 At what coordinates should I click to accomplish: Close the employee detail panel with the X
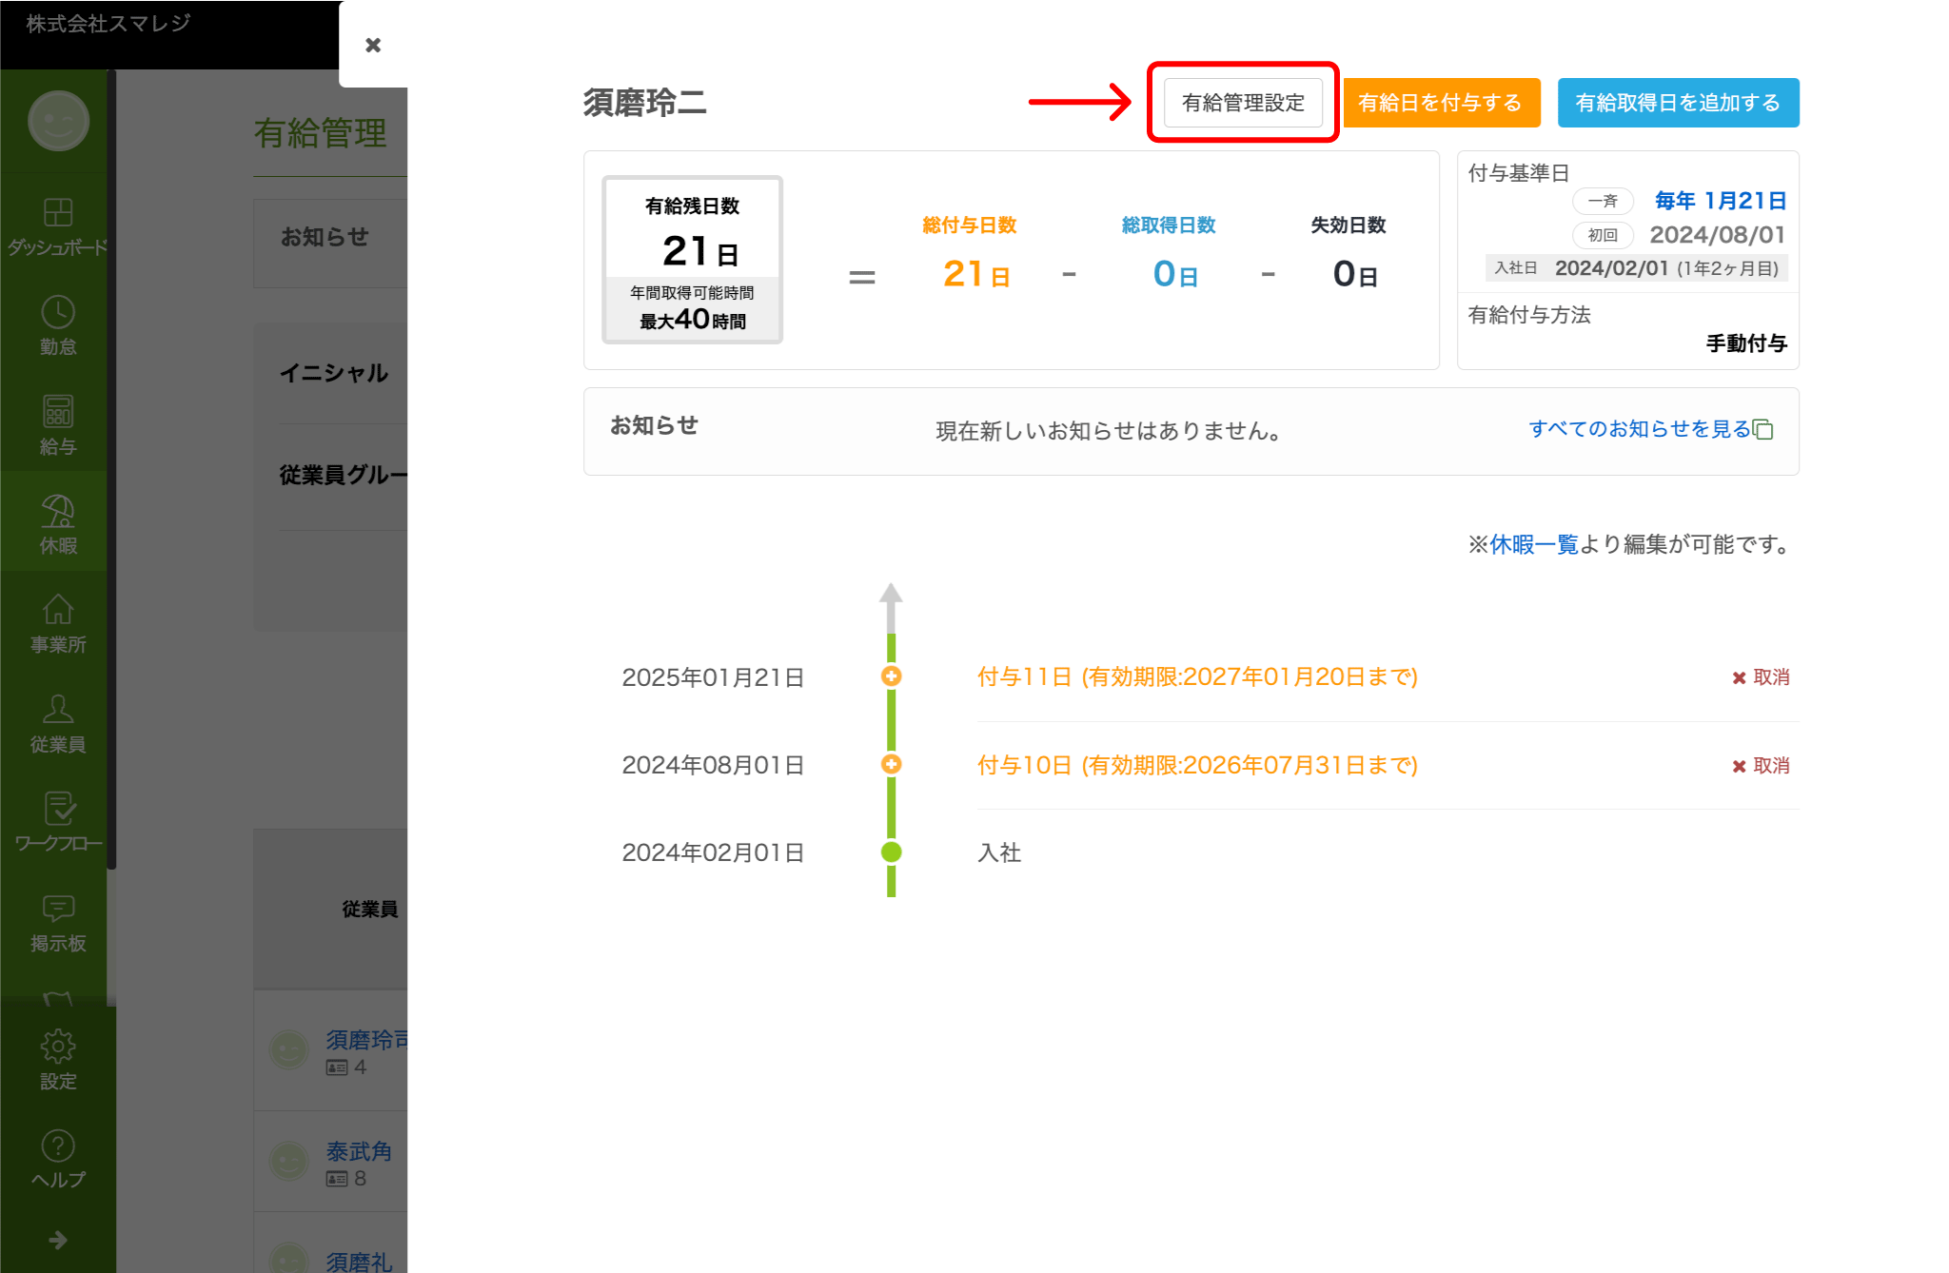tap(373, 45)
